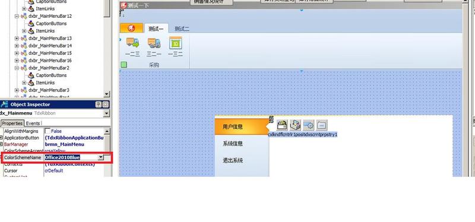
Task: Open the component selector dropdown in Object Inspector
Action: click(106, 113)
